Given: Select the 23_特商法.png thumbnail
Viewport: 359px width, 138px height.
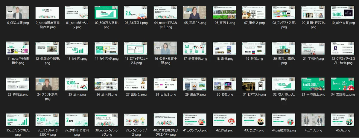Looking at the screenshot, I should point(18,84).
